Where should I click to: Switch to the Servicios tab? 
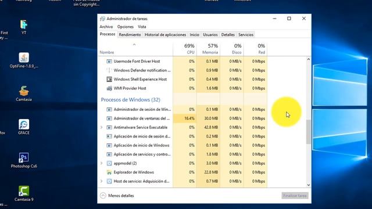(246, 35)
